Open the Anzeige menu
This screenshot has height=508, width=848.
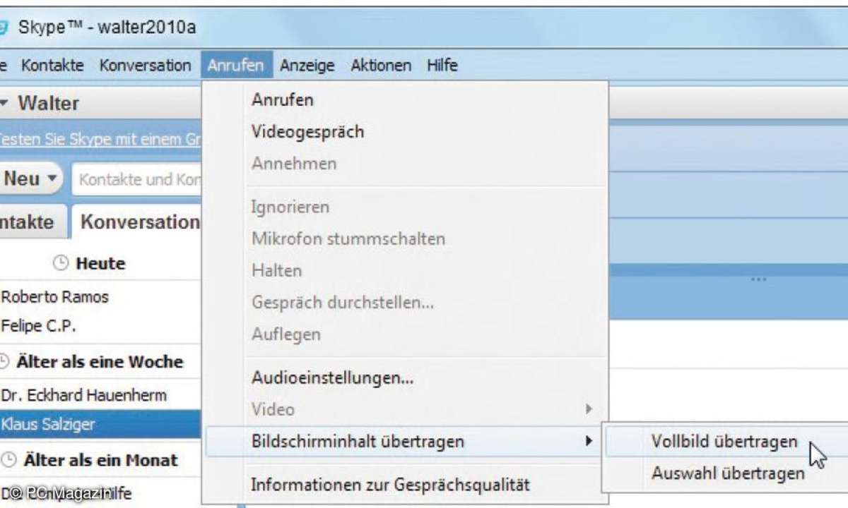coord(307,66)
